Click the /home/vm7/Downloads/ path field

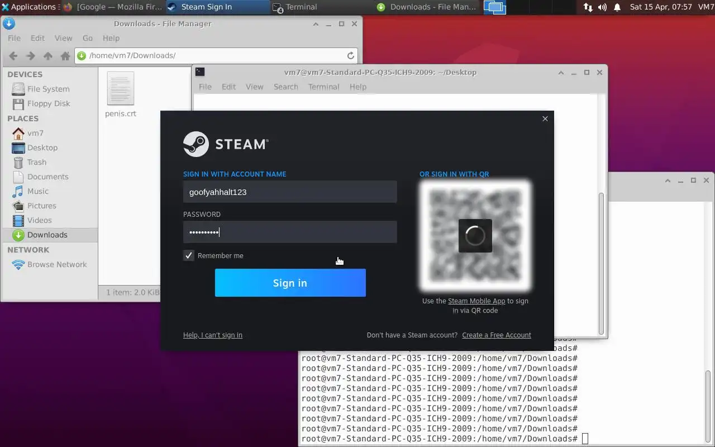click(x=217, y=55)
